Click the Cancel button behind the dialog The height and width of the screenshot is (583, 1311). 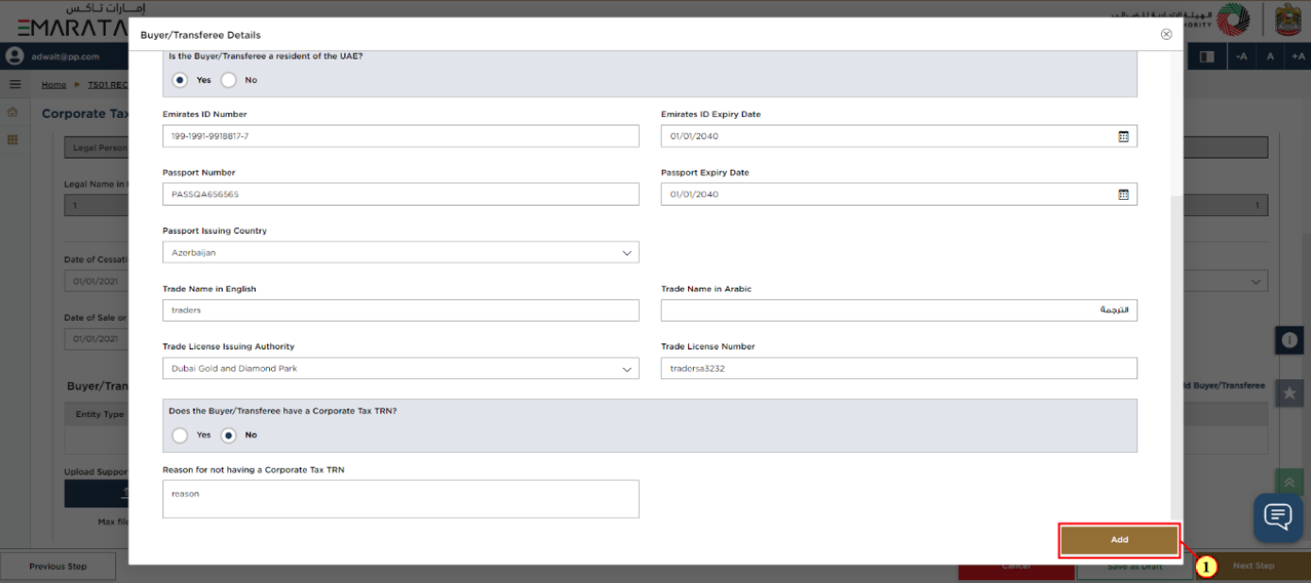coord(1016,567)
